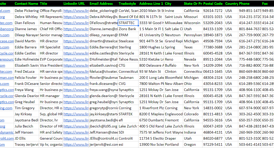Viewport: 274px width, 148px height.
Task: Select the 801 N 11Th St address cell
Action: tap(151, 17)
